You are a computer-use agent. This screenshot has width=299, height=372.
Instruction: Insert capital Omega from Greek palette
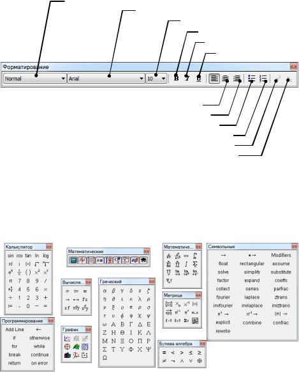(105, 358)
